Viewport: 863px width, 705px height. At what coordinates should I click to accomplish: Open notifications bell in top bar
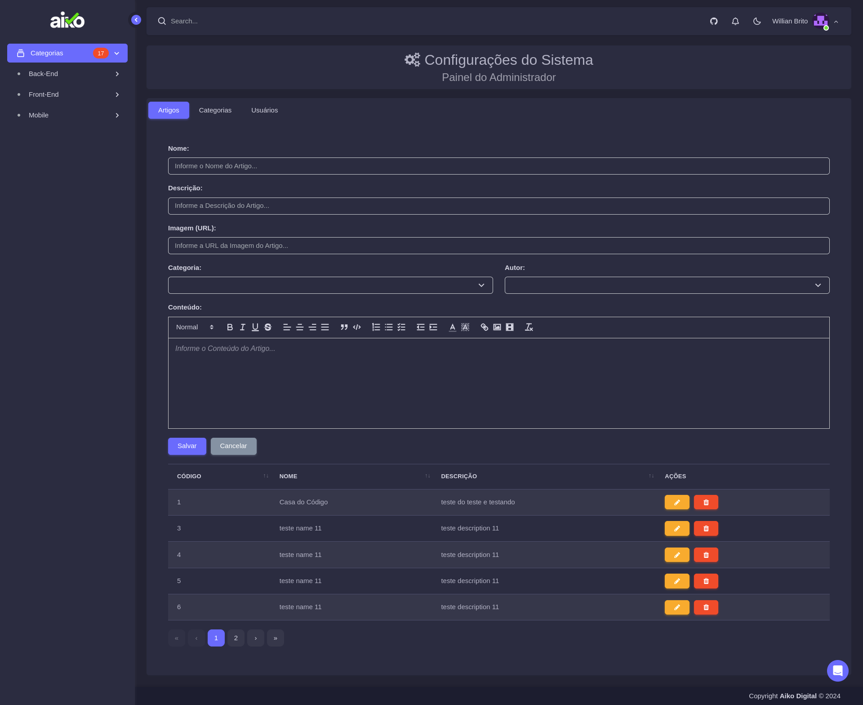tap(735, 21)
